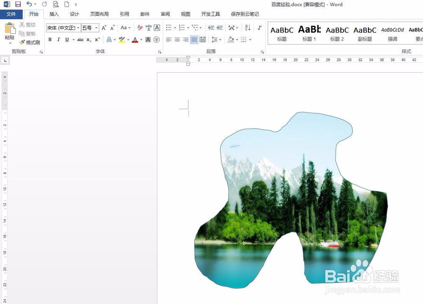The image size is (423, 304).
Task: Switch to the 设计 tab
Action: coord(74,14)
